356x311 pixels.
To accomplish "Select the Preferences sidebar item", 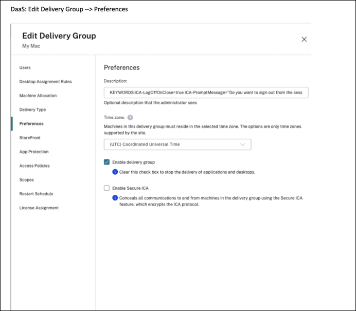I will (x=31, y=124).
